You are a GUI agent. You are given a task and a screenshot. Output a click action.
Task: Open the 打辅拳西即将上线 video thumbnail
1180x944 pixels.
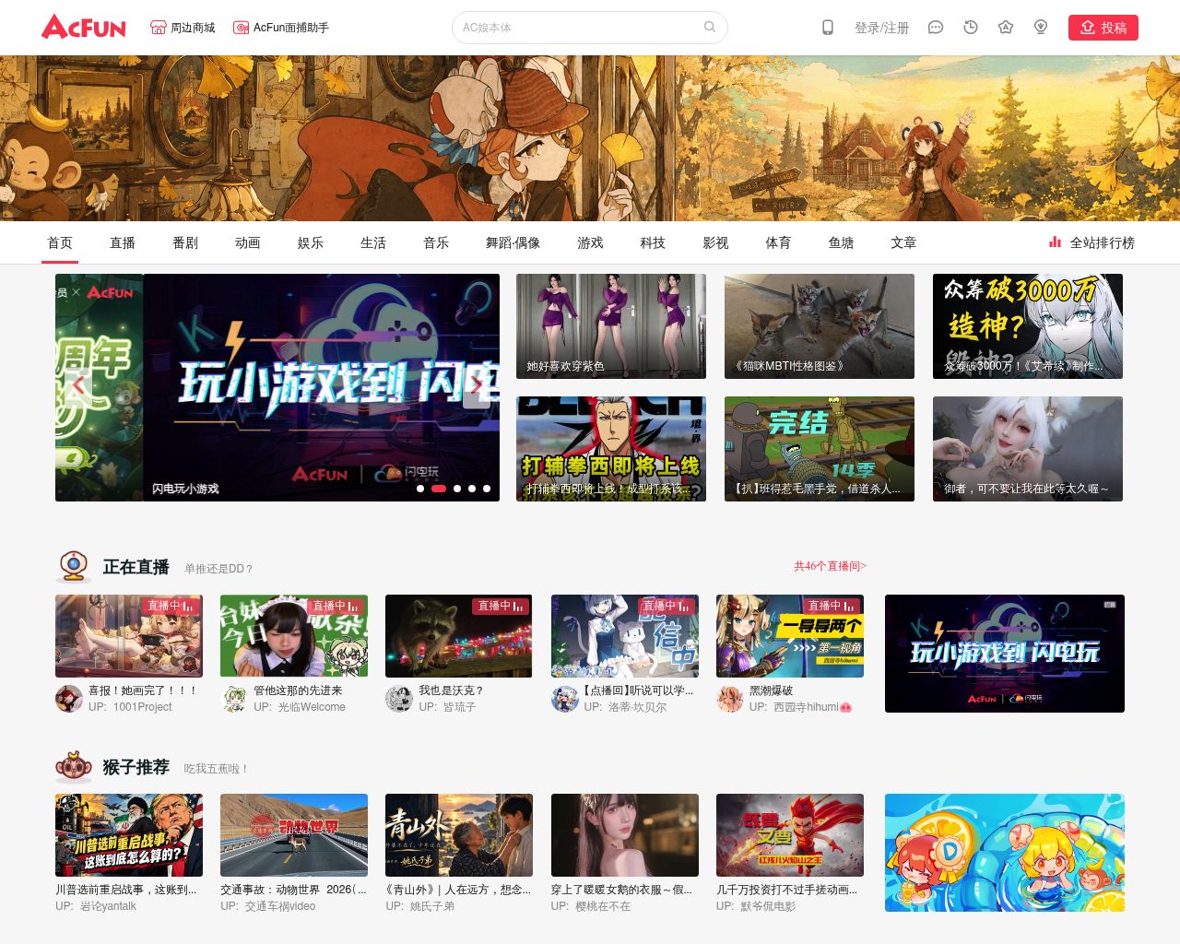(611, 449)
